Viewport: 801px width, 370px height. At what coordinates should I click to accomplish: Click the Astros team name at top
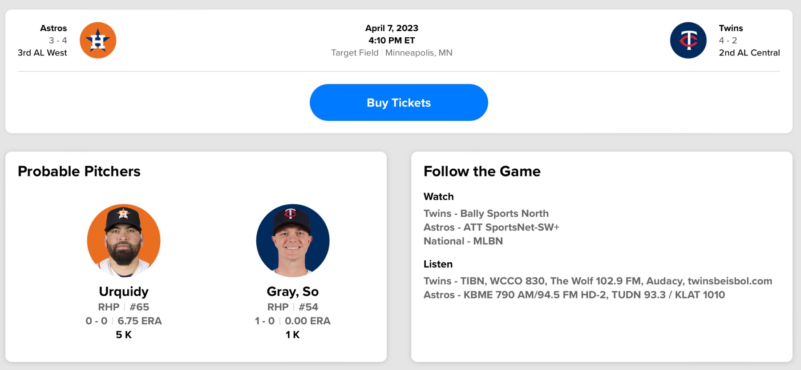click(53, 28)
